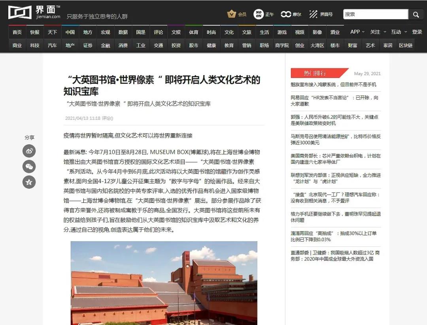Go to the 科技 section

[35, 45]
